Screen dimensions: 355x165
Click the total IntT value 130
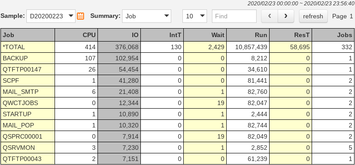pyautogui.click(x=176, y=47)
